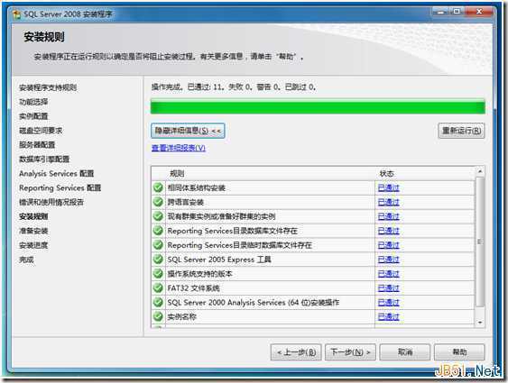Viewport: 508px width, 383px height.
Task: Open 已通过 link for 跨语言安装
Action: coord(389,202)
